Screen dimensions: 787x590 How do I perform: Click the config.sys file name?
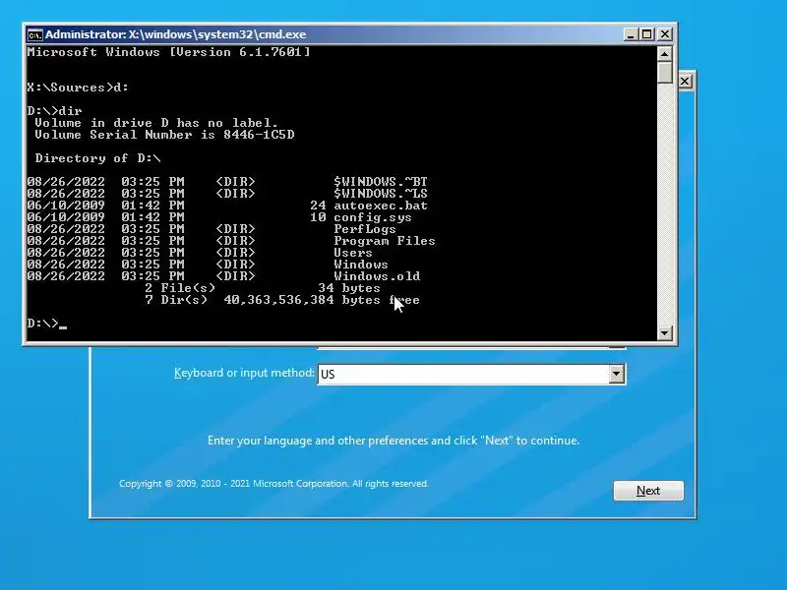pyautogui.click(x=373, y=217)
